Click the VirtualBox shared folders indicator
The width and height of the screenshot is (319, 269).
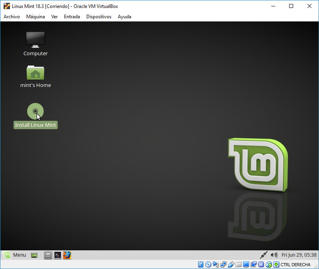click(x=238, y=265)
